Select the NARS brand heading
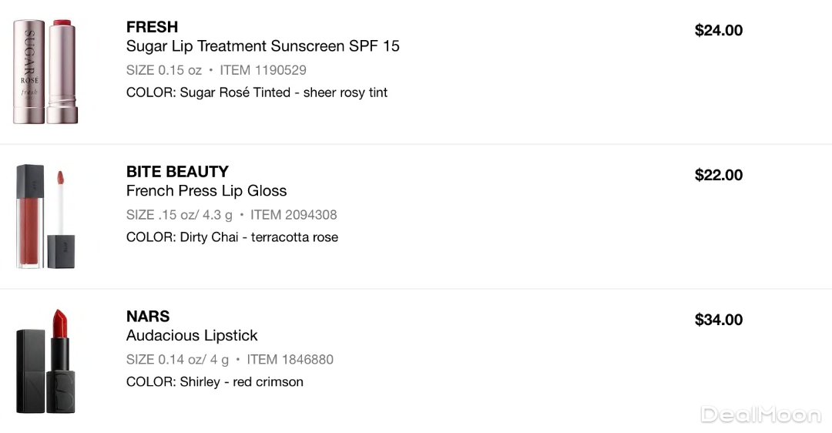The image size is (832, 433). click(148, 316)
